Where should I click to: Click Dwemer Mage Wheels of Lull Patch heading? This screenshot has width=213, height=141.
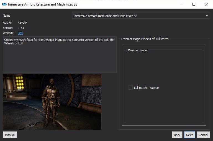[x=145, y=39]
